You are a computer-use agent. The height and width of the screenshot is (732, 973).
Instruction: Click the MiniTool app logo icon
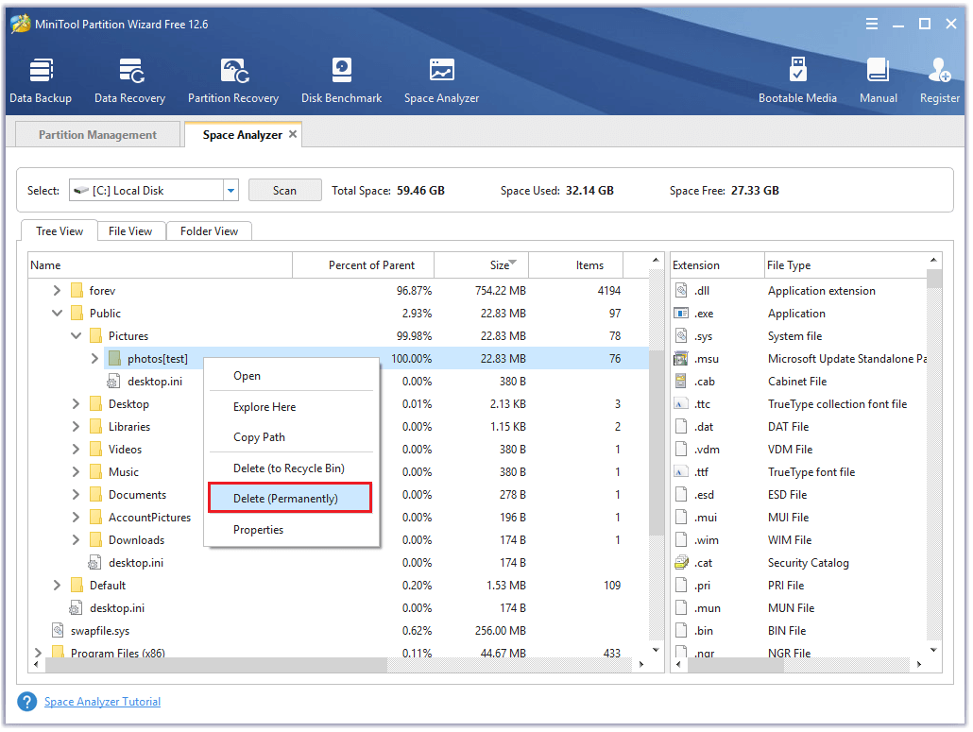coord(21,24)
